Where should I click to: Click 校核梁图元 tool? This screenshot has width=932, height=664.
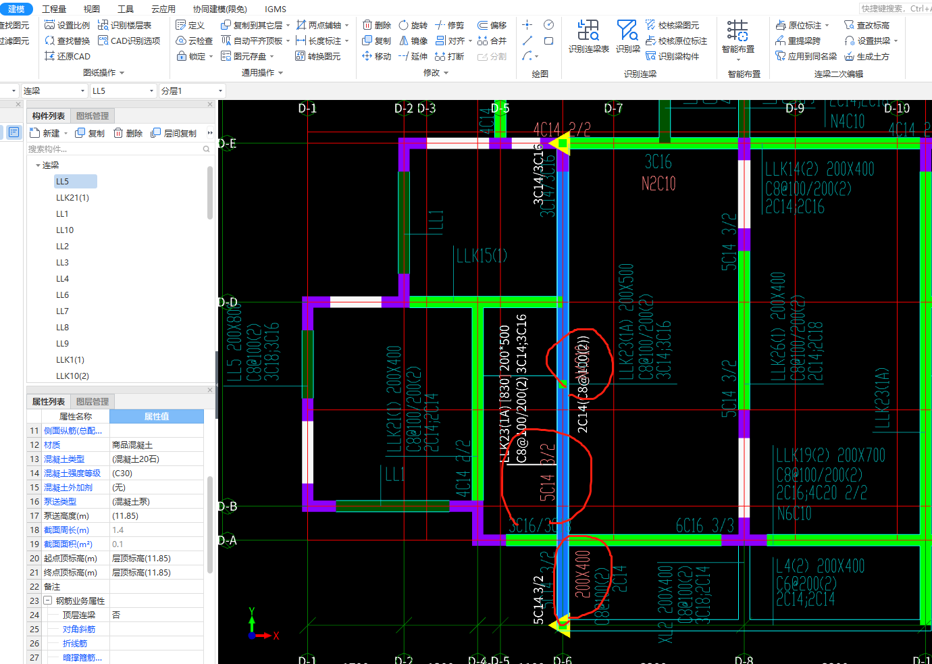(x=672, y=25)
